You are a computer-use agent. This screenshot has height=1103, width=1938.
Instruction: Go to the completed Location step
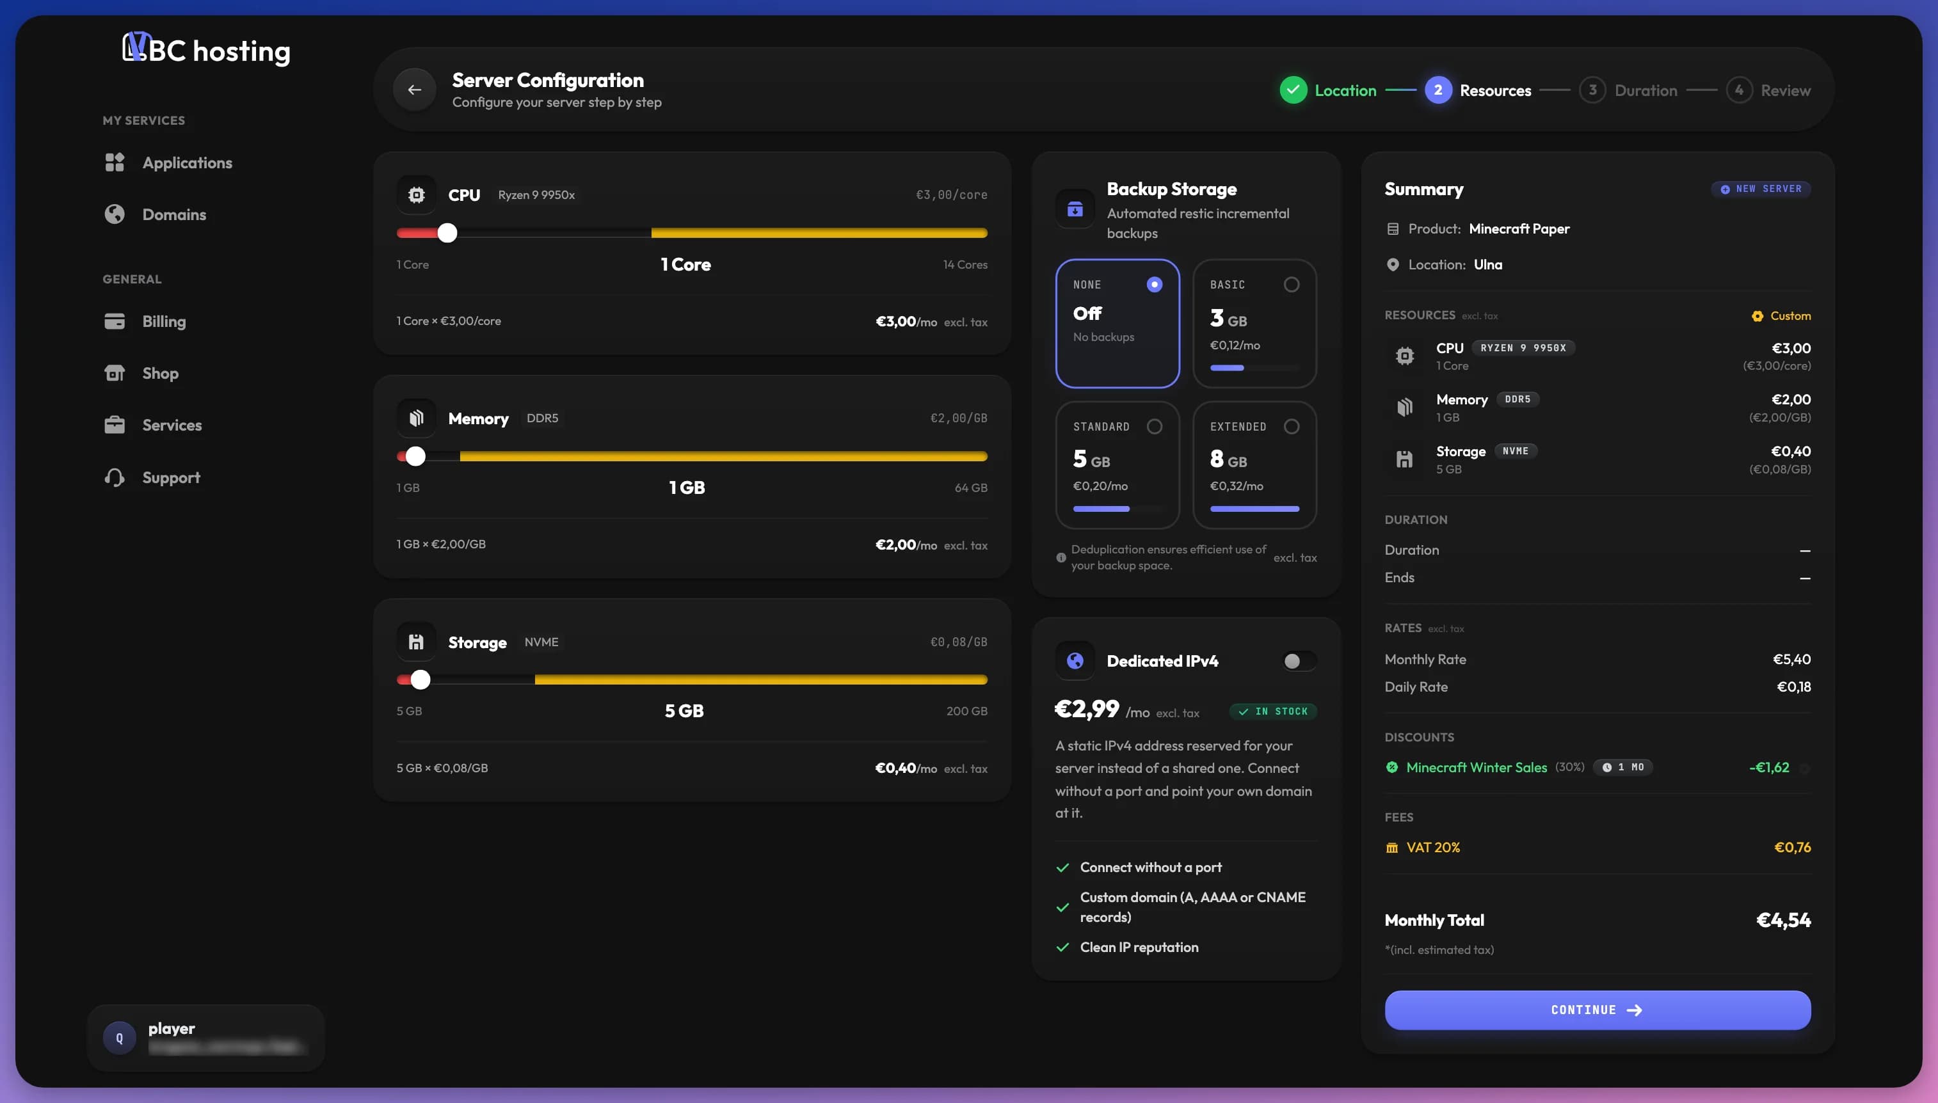[x=1328, y=90]
